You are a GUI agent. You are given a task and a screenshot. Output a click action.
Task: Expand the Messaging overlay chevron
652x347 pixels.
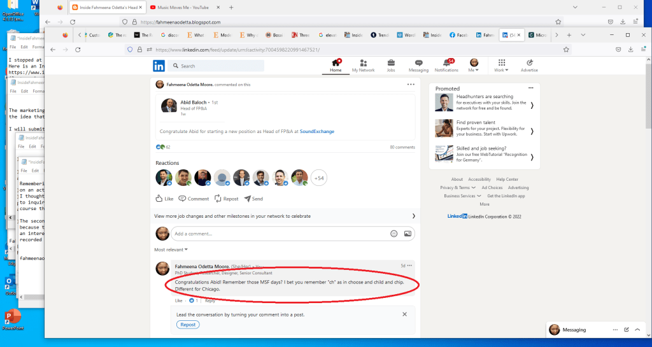point(637,330)
